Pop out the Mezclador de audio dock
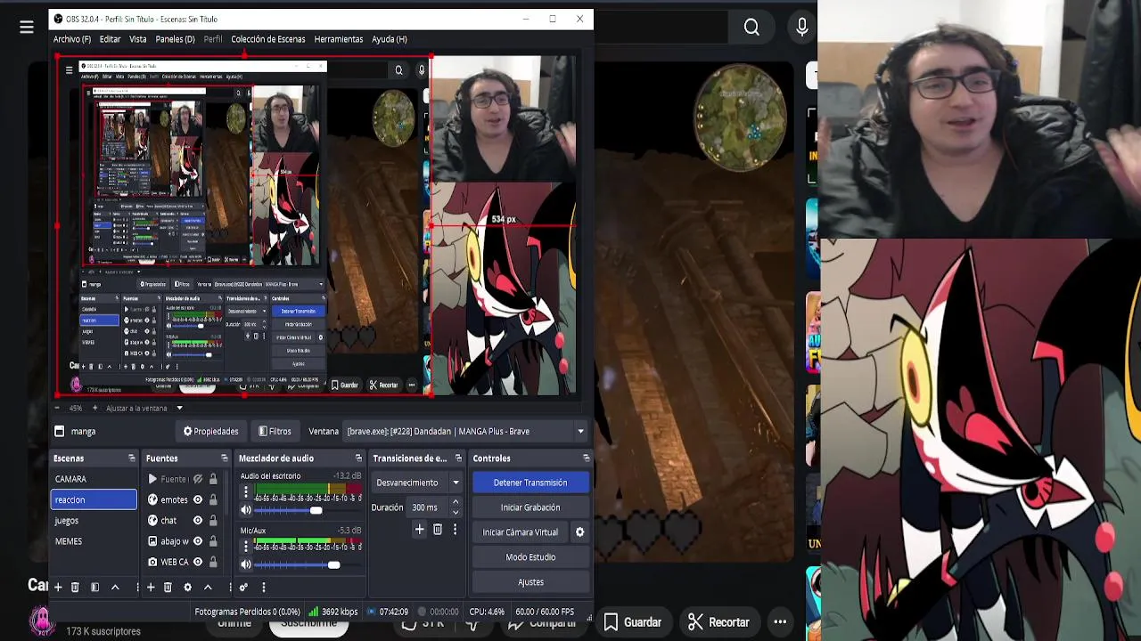This screenshot has height=641, width=1141. click(358, 458)
